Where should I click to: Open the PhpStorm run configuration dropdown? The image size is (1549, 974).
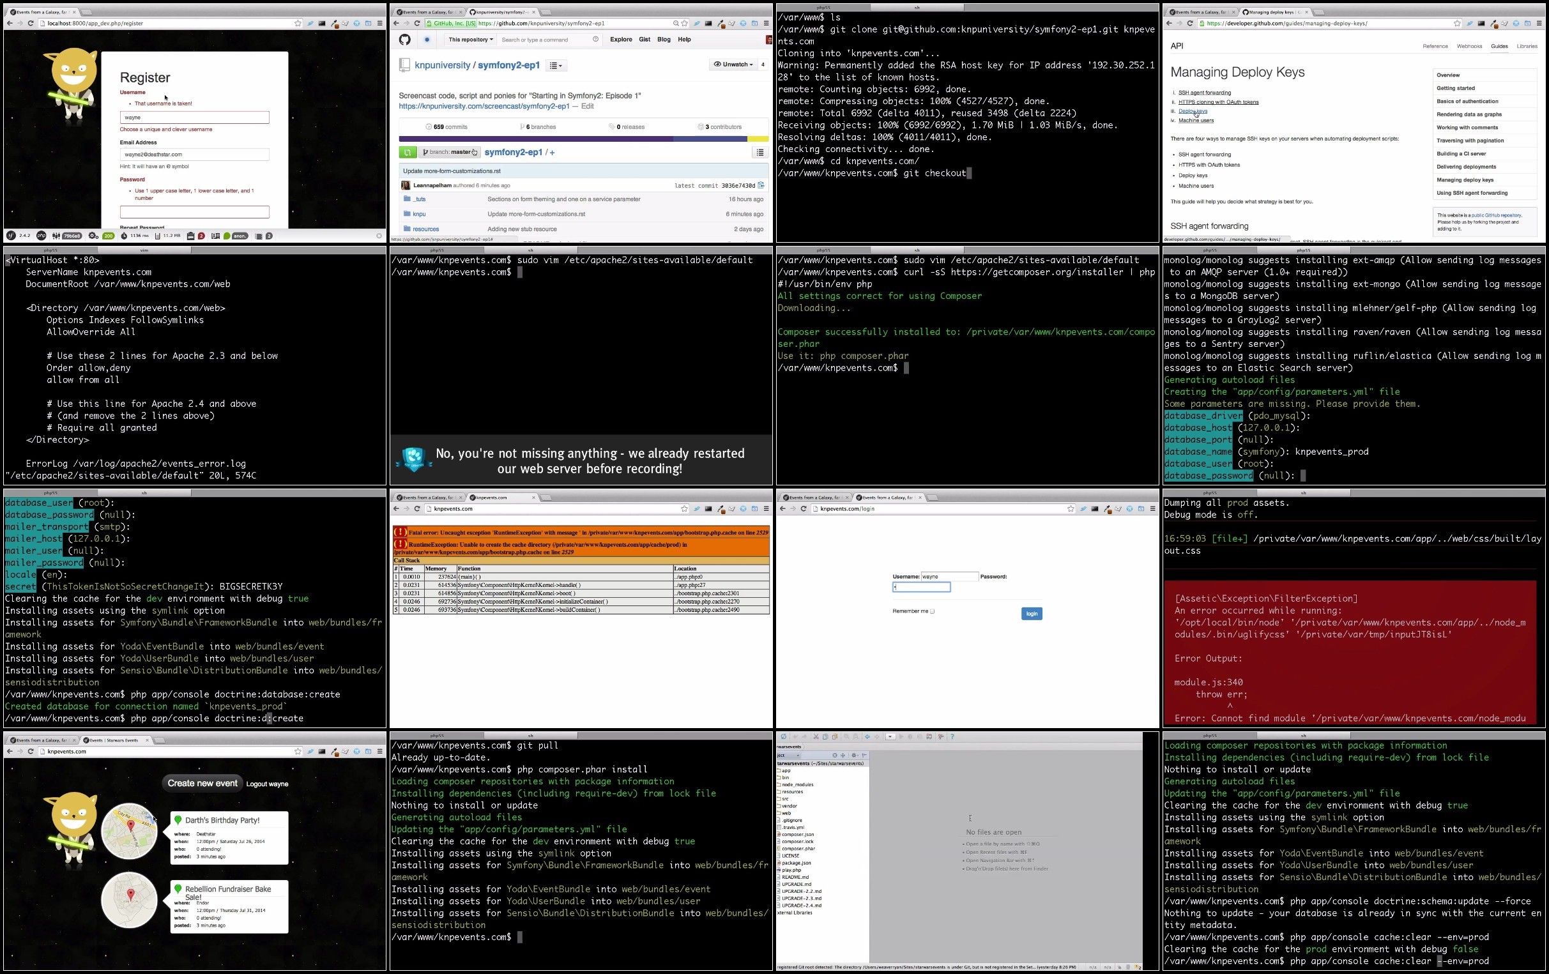(x=891, y=736)
